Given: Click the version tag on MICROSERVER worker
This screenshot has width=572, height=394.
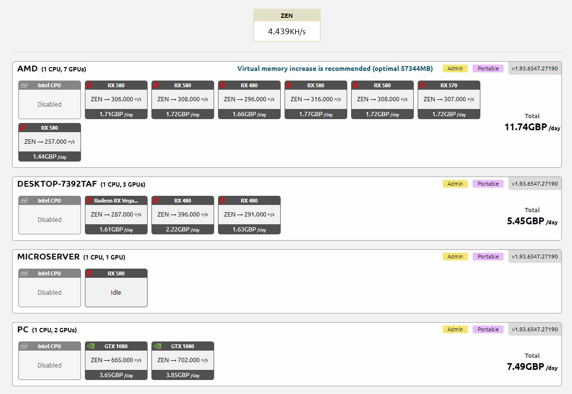Looking at the screenshot, I should tap(534, 257).
